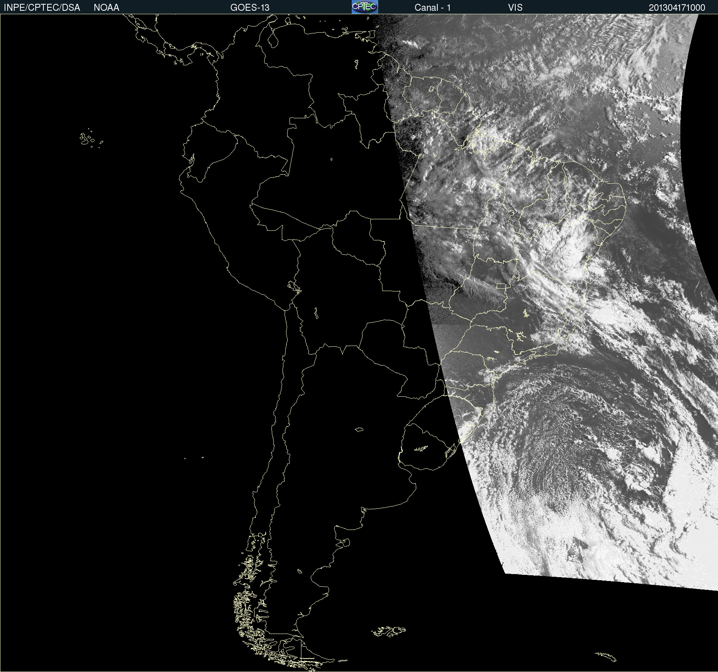Click the CPTEC logo in the header
718x672 pixels.
364,7
